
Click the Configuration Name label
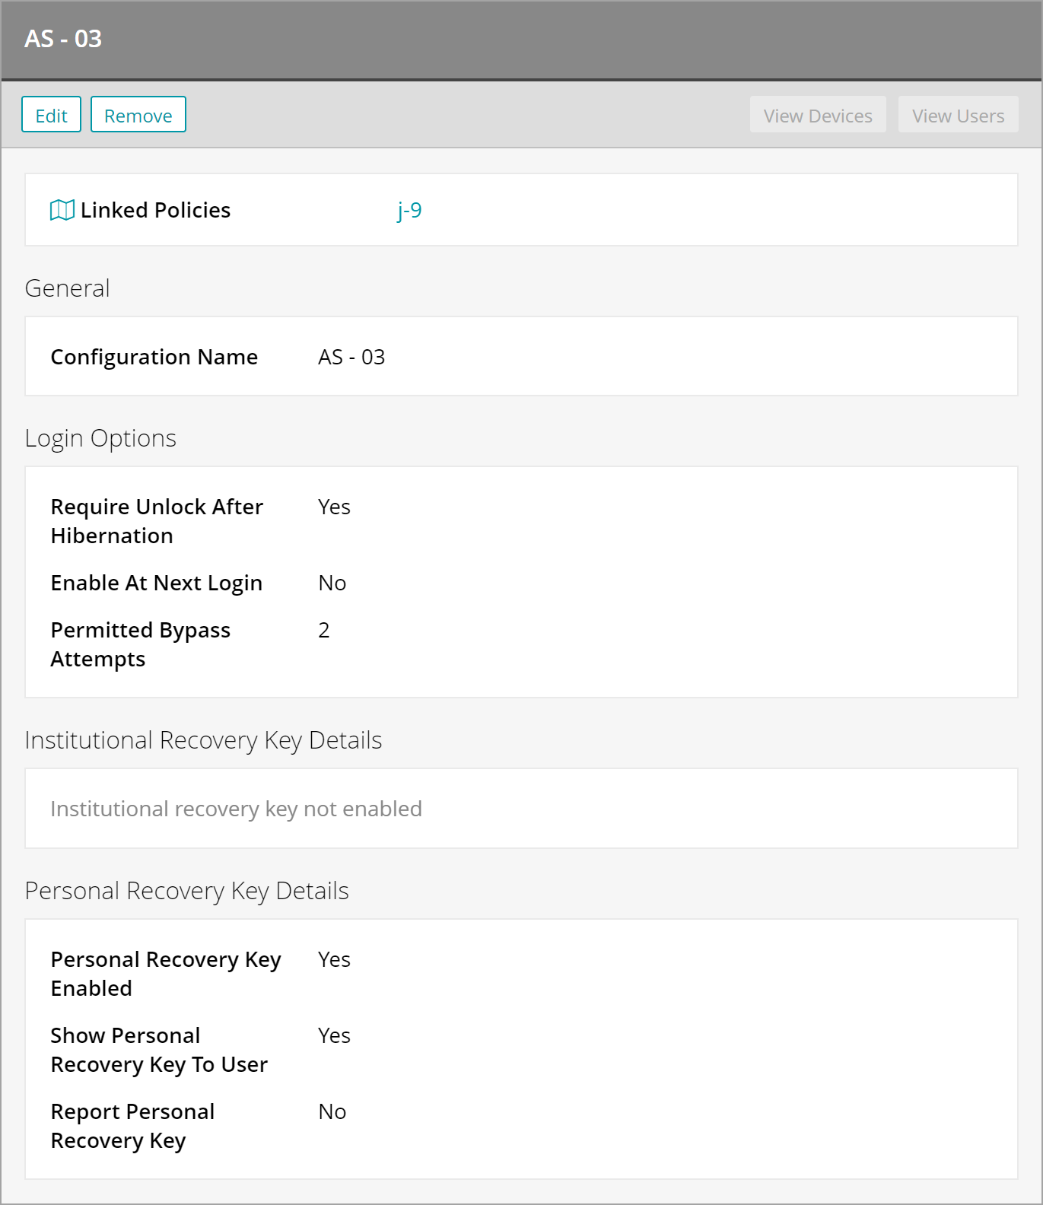point(154,357)
